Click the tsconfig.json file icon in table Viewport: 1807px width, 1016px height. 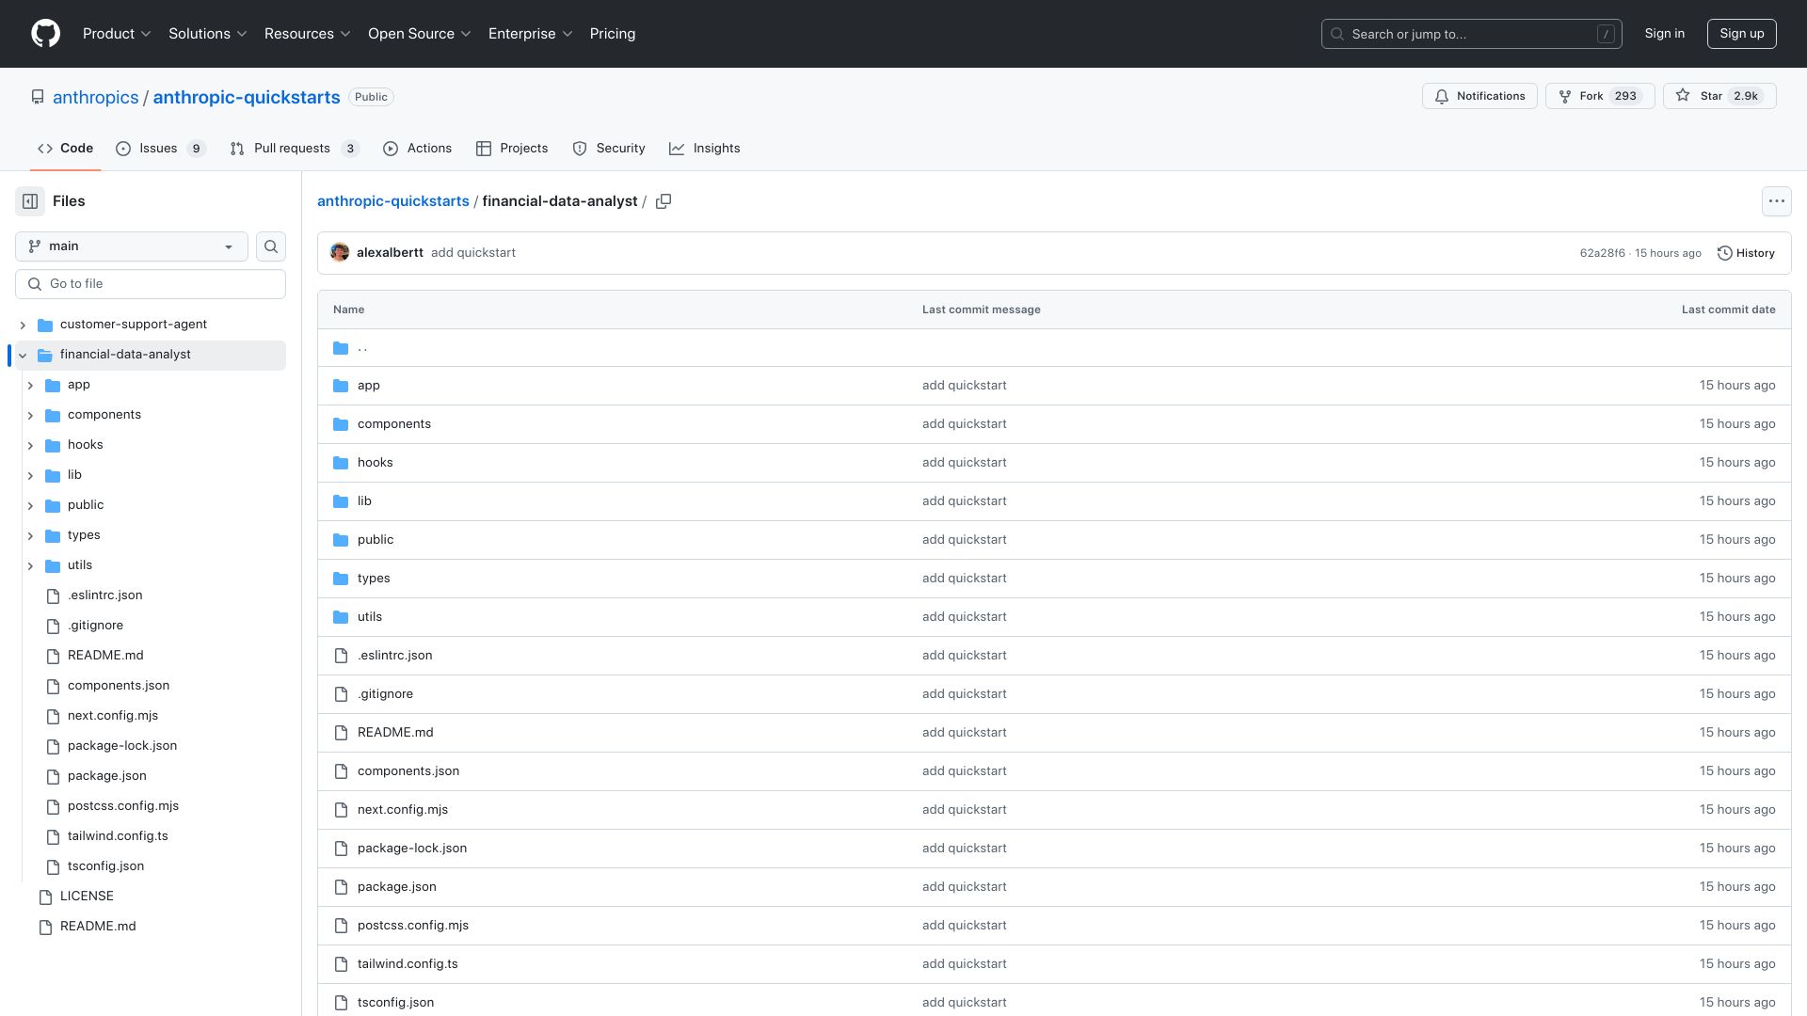pos(341,1003)
